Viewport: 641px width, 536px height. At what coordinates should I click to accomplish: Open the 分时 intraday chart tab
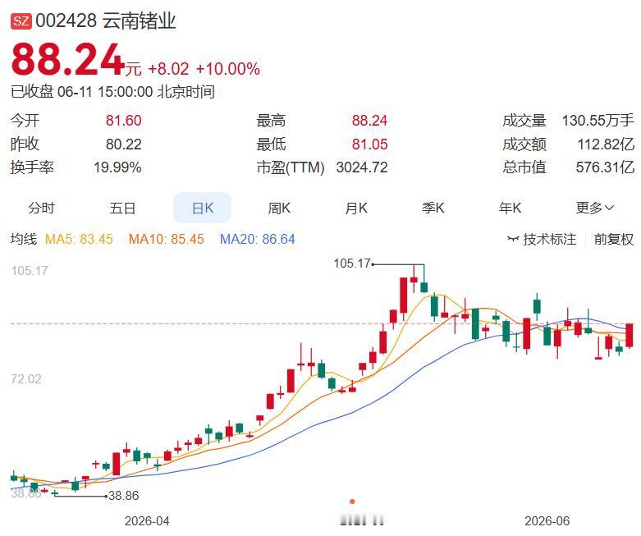(41, 208)
